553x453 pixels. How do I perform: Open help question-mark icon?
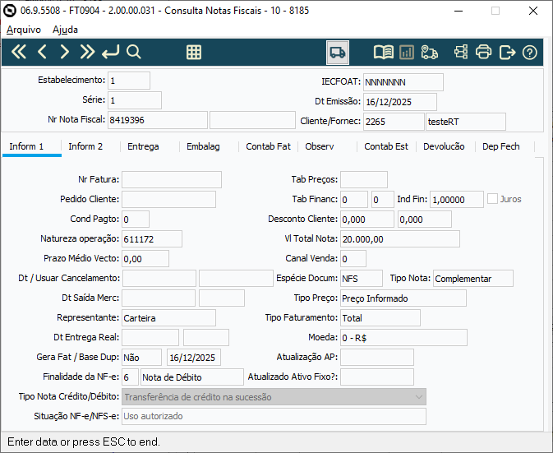click(530, 53)
